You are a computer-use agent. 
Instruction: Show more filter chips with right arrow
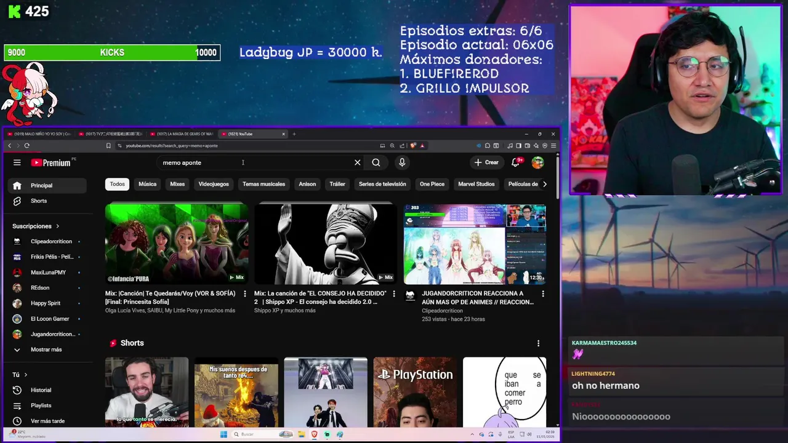544,184
